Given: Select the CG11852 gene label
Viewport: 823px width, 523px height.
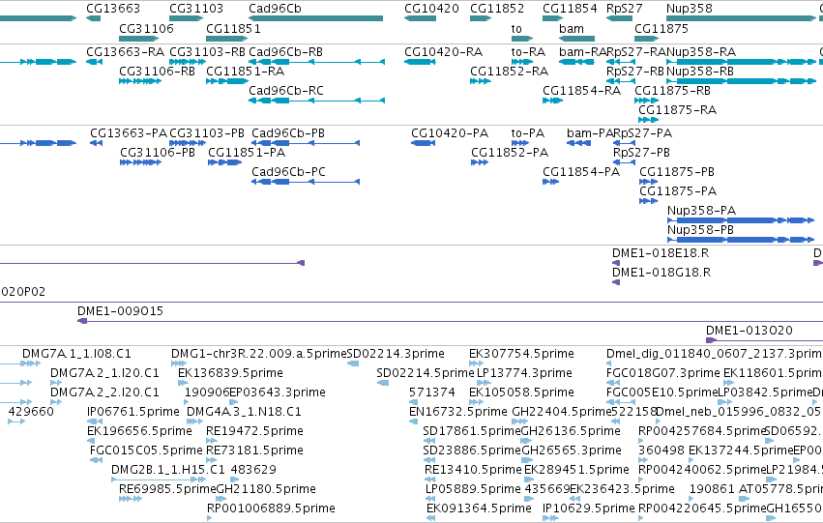Looking at the screenshot, I should [496, 9].
